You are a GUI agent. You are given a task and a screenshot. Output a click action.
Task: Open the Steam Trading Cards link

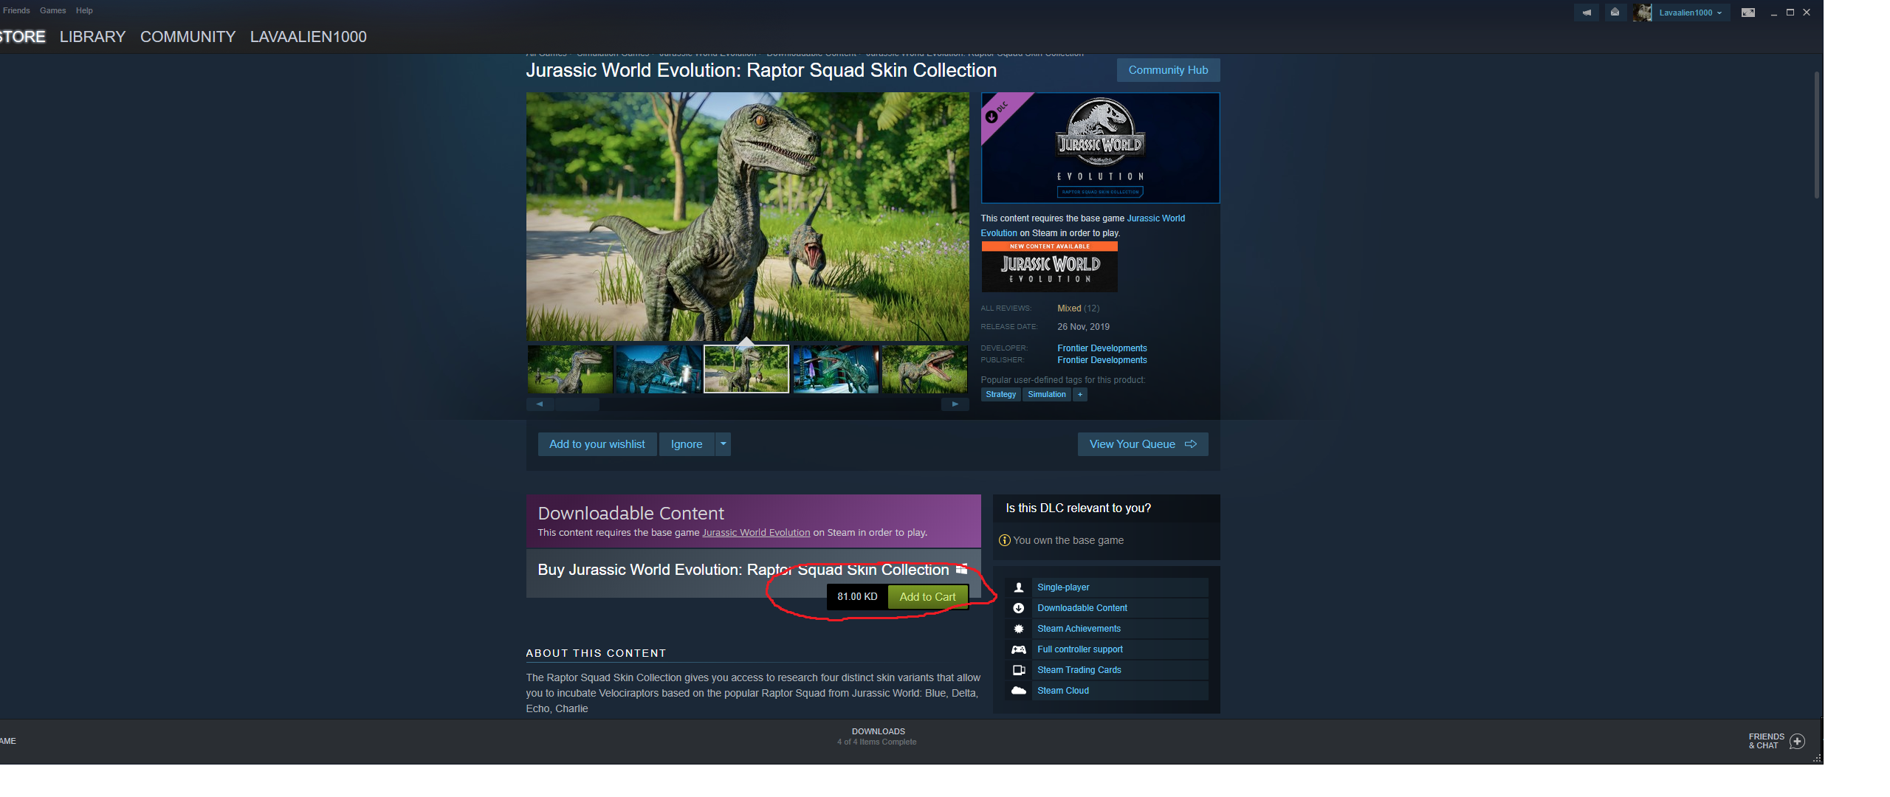[1079, 670]
